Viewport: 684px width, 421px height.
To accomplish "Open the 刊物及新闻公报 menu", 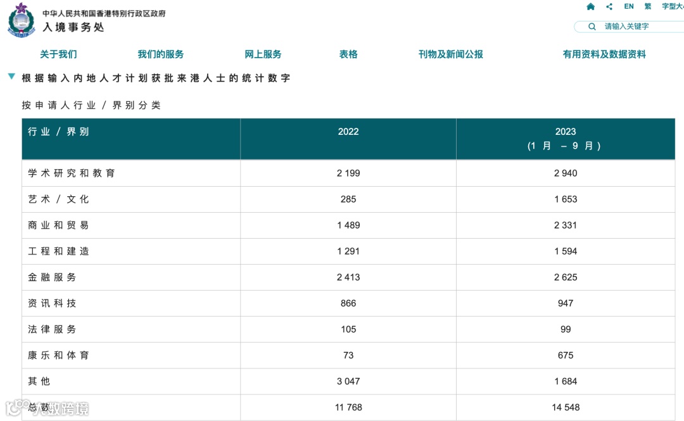I will pyautogui.click(x=451, y=54).
